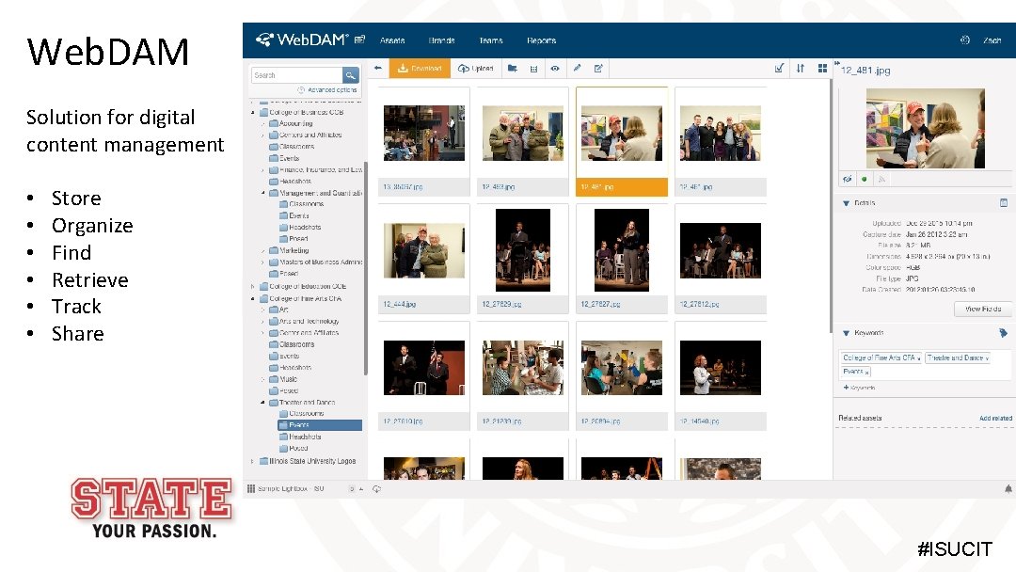Click the Advanced options link
This screenshot has width=1016, height=572.
(332, 90)
